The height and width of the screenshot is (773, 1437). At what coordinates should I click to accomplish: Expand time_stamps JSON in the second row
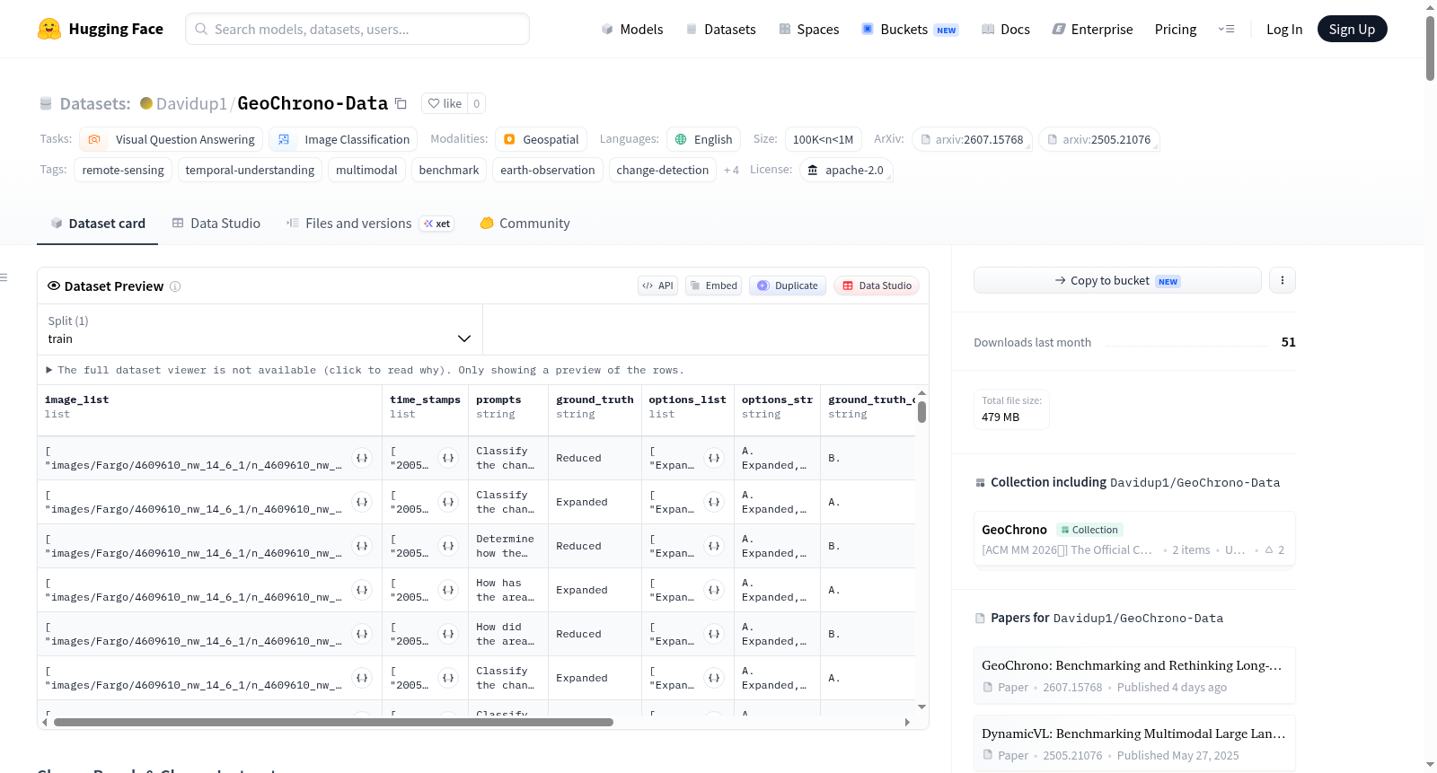click(448, 502)
